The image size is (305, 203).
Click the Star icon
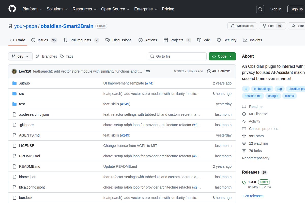[x=293, y=26]
